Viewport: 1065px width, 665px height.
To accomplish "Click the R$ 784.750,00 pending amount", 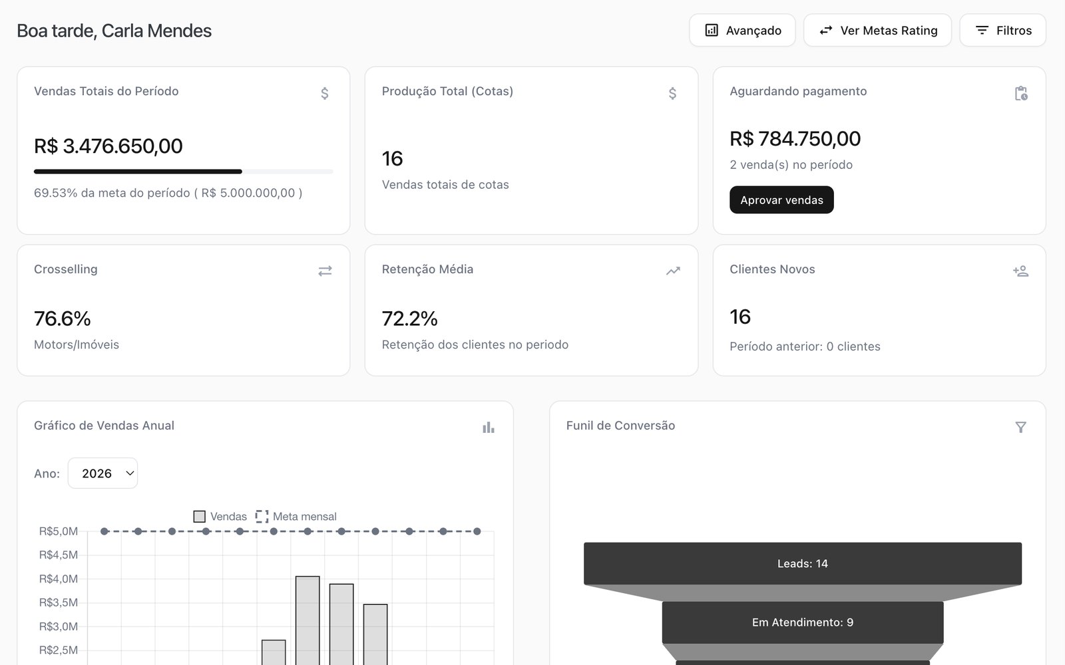I will tap(795, 139).
